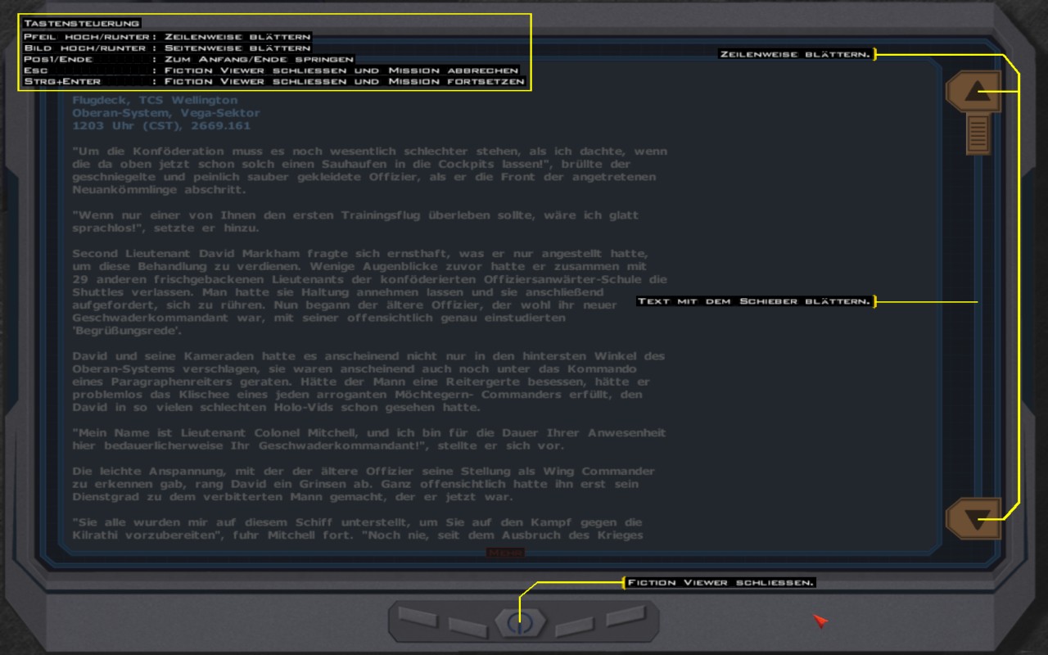
Task: Click the fiction viewer scrollbar slider handle
Action: [978, 133]
